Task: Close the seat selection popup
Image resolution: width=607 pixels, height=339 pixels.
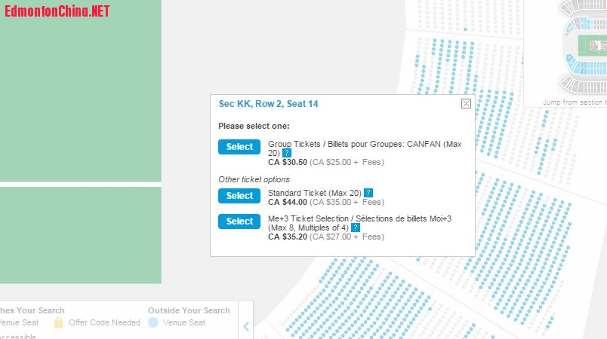Action: tap(466, 104)
